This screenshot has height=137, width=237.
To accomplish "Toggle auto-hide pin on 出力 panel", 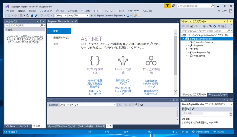I will point(174,100).
